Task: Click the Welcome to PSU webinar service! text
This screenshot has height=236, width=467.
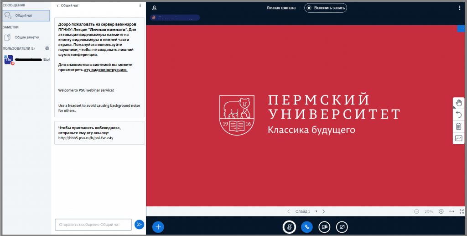Action: [x=86, y=90]
